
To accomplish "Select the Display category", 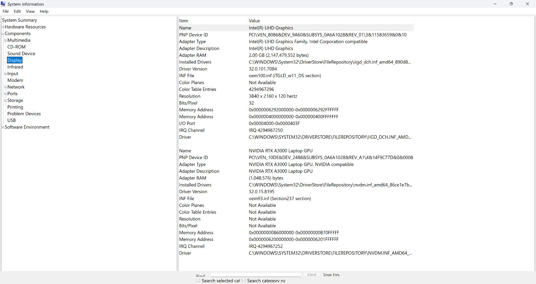I will (x=15, y=60).
